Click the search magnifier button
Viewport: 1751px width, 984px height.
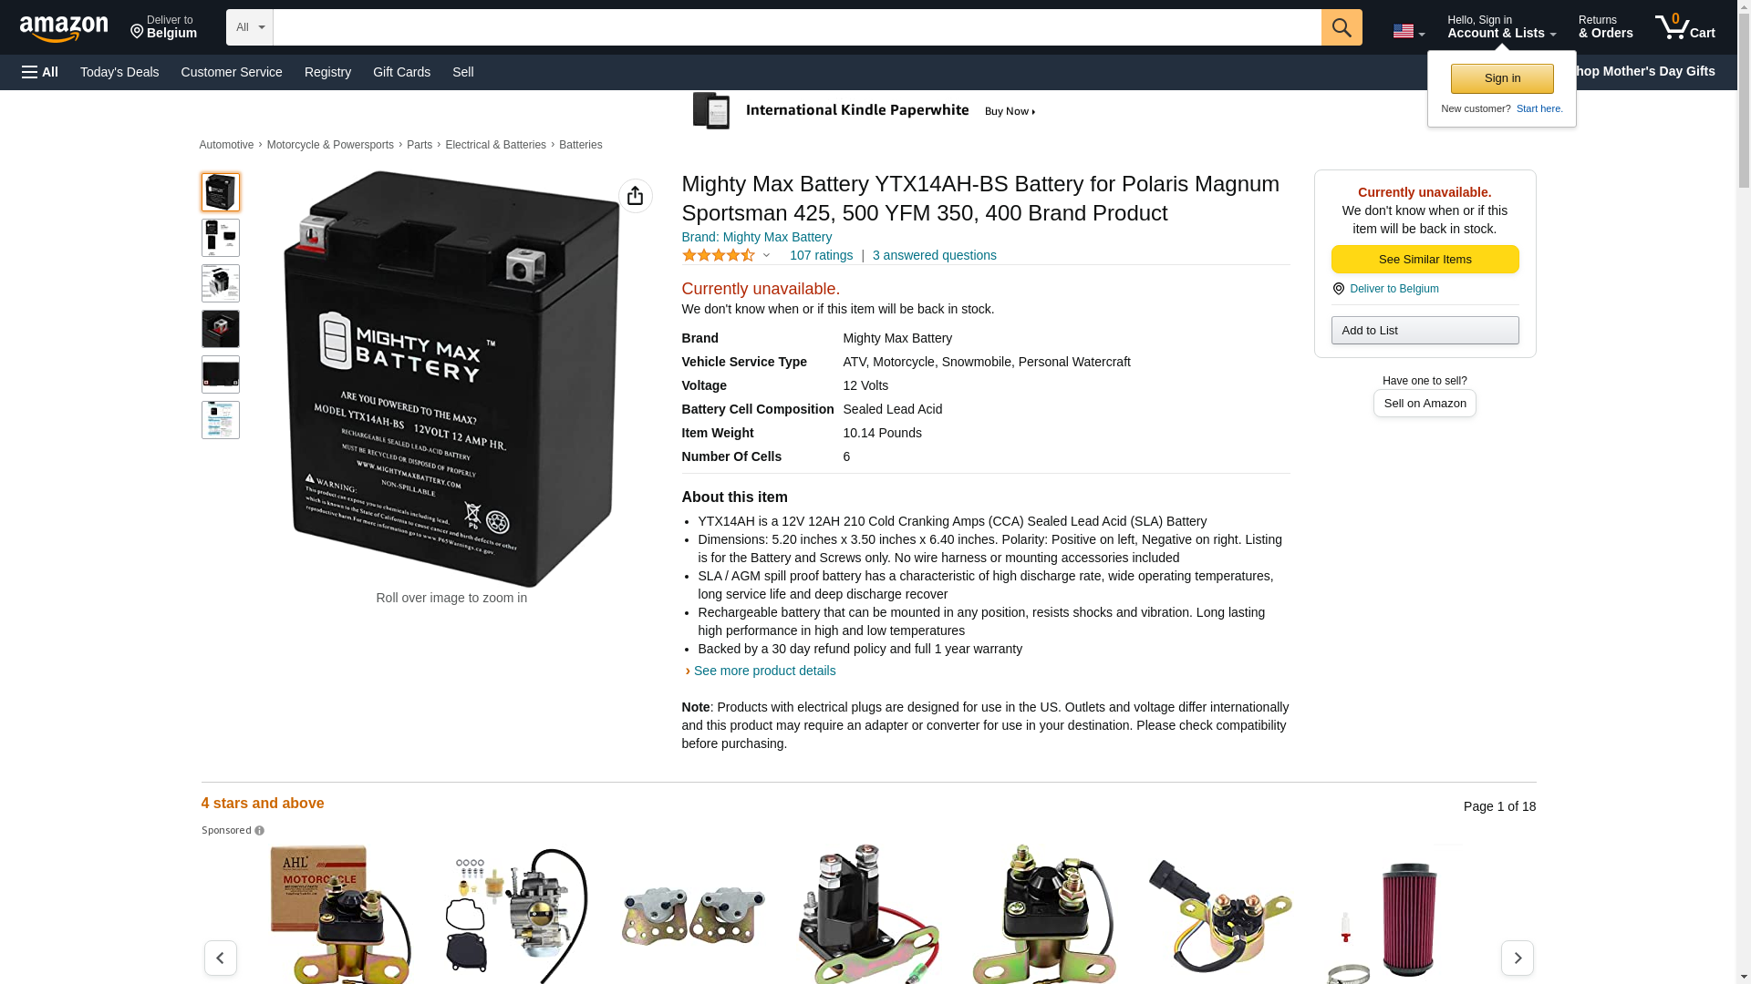(x=1341, y=27)
